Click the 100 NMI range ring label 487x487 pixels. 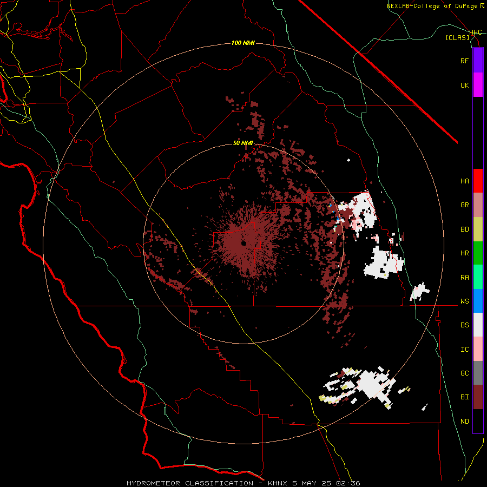(x=243, y=43)
